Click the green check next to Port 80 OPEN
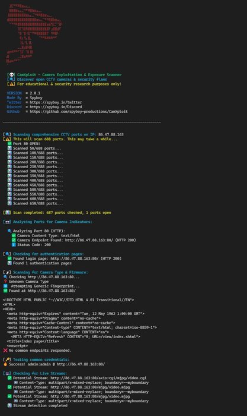This screenshot has width=247, height=416. (9, 144)
